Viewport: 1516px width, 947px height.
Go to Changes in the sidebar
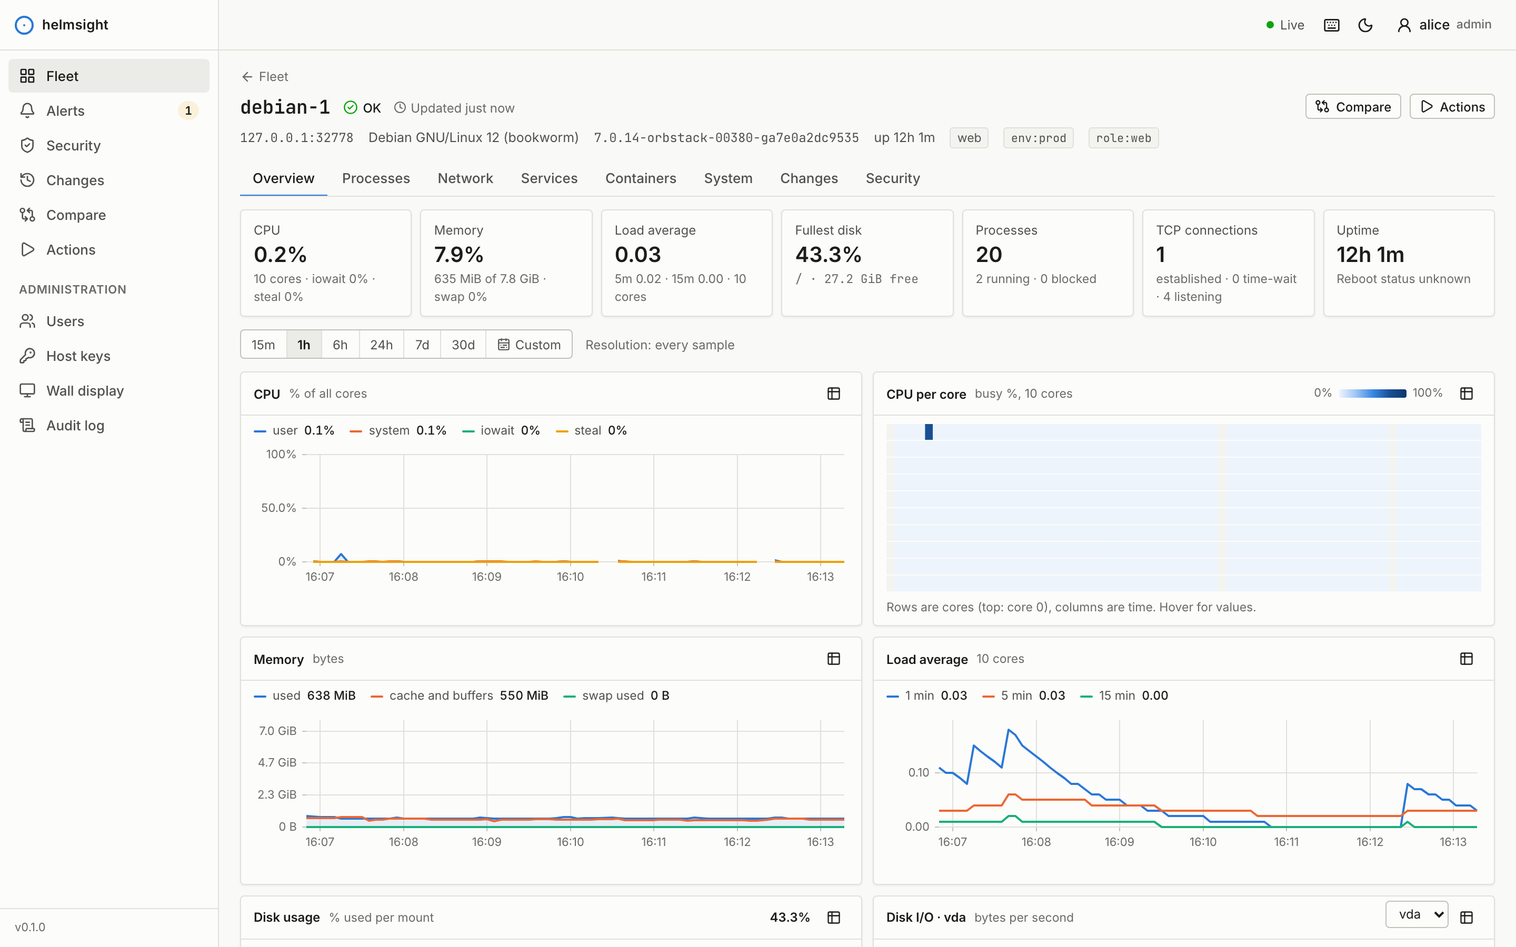click(109, 180)
